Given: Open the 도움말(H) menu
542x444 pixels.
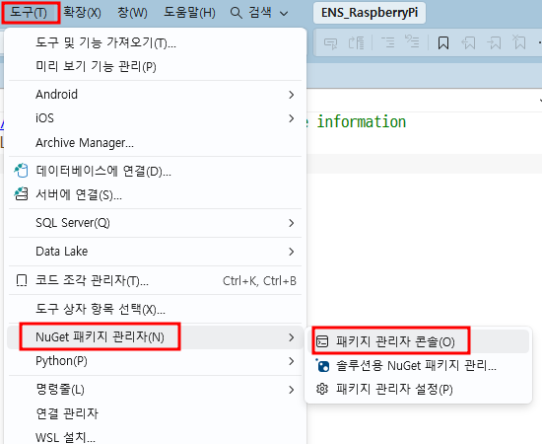Looking at the screenshot, I should point(189,13).
